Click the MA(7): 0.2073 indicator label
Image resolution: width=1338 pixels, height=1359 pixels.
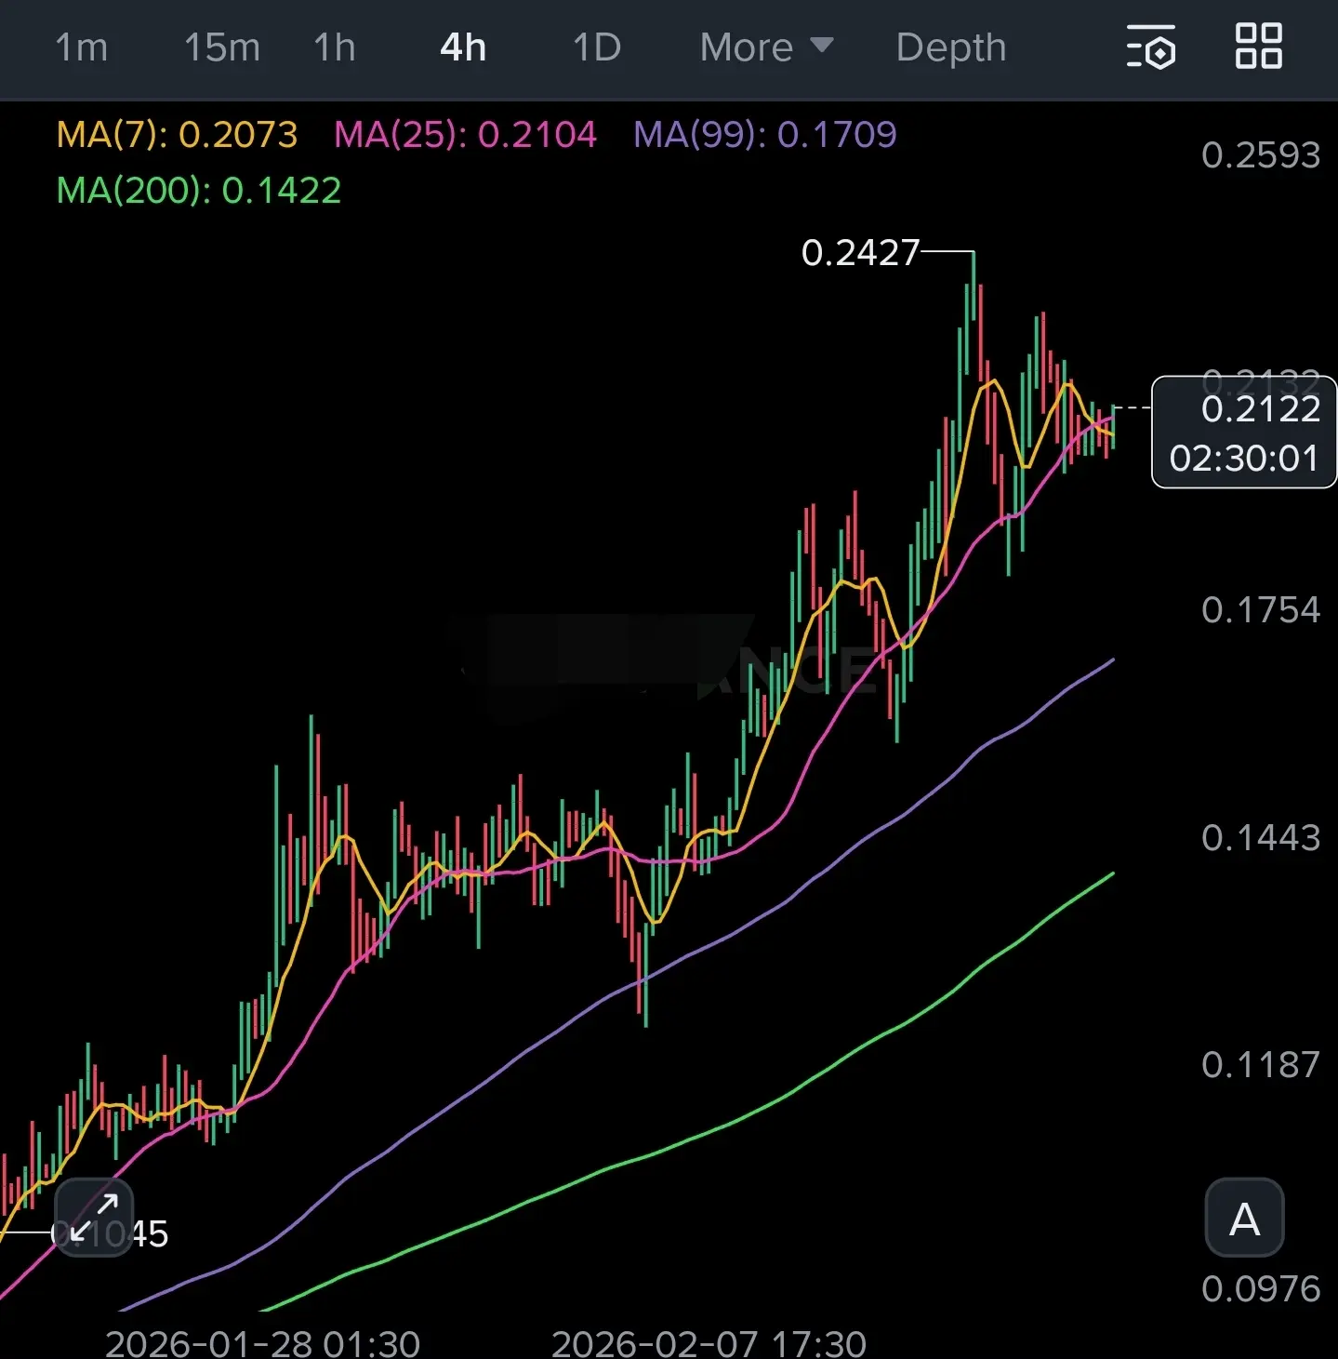(x=177, y=135)
